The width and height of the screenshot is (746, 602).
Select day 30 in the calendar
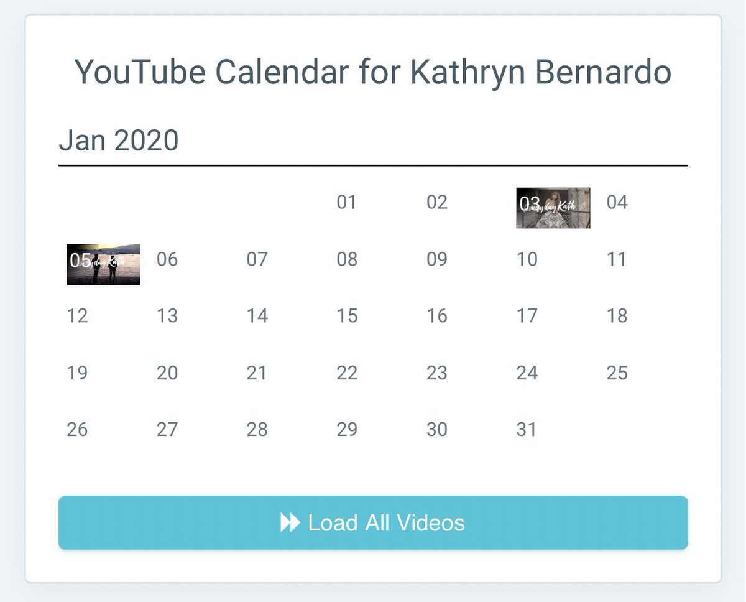437,430
